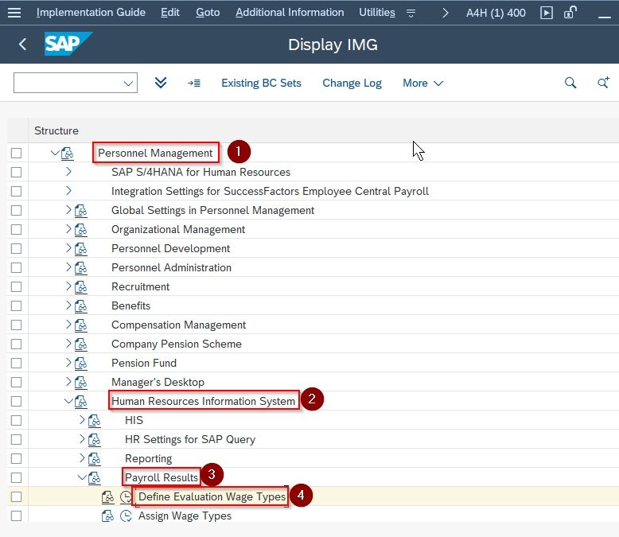The width and height of the screenshot is (619, 537).
Task: Tick the Define Evaluation Wage Types checkbox
Action: pyautogui.click(x=16, y=496)
